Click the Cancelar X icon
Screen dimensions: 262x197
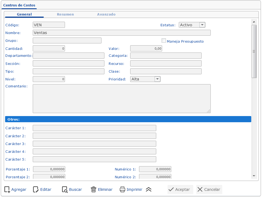click(x=200, y=189)
